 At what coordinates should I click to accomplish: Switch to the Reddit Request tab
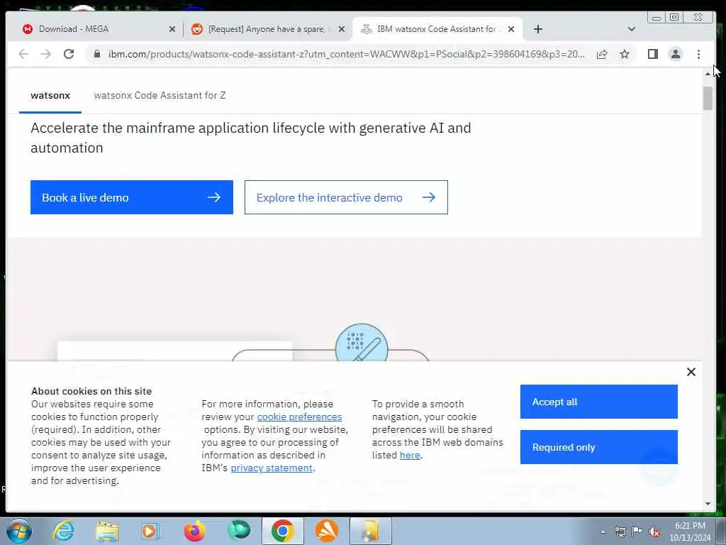tap(267, 29)
